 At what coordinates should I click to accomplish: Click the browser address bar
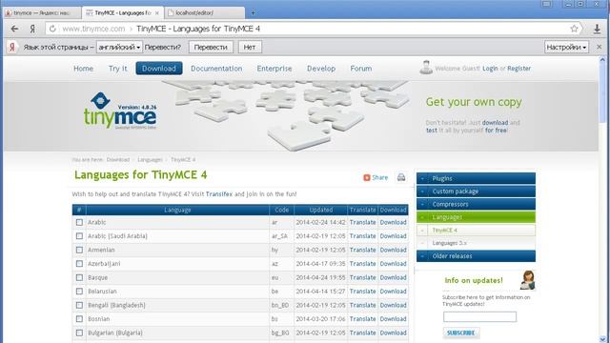[314, 29]
